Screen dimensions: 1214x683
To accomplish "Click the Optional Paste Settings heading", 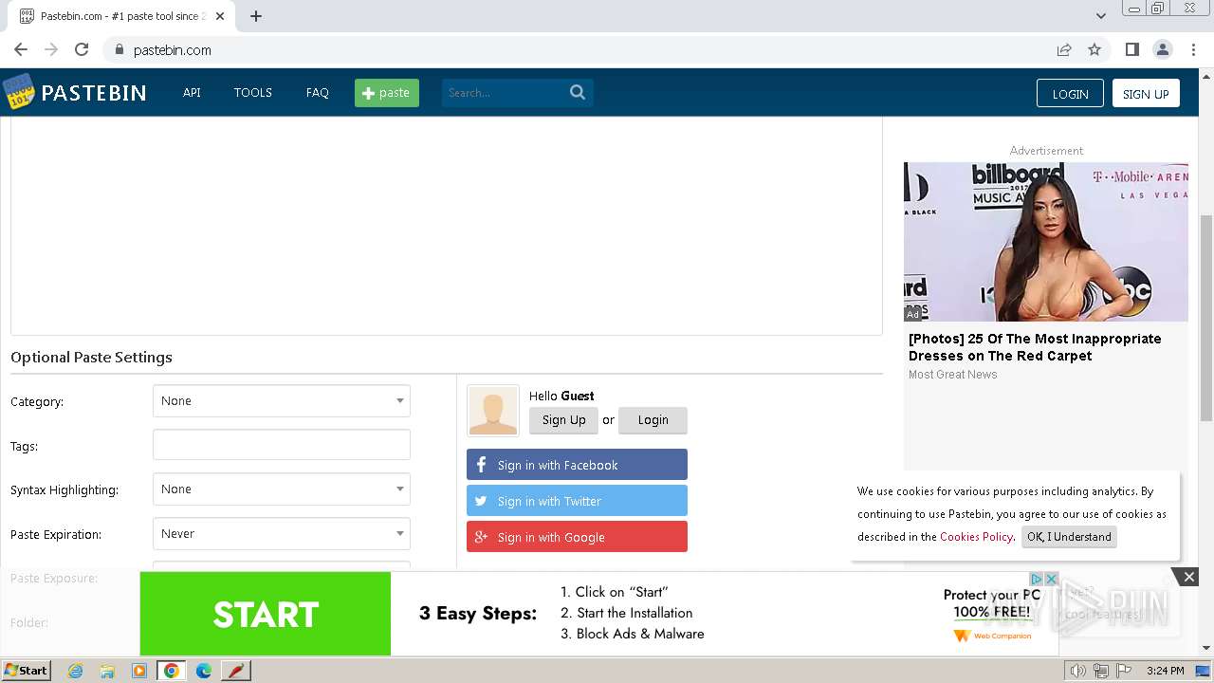I will (91, 358).
